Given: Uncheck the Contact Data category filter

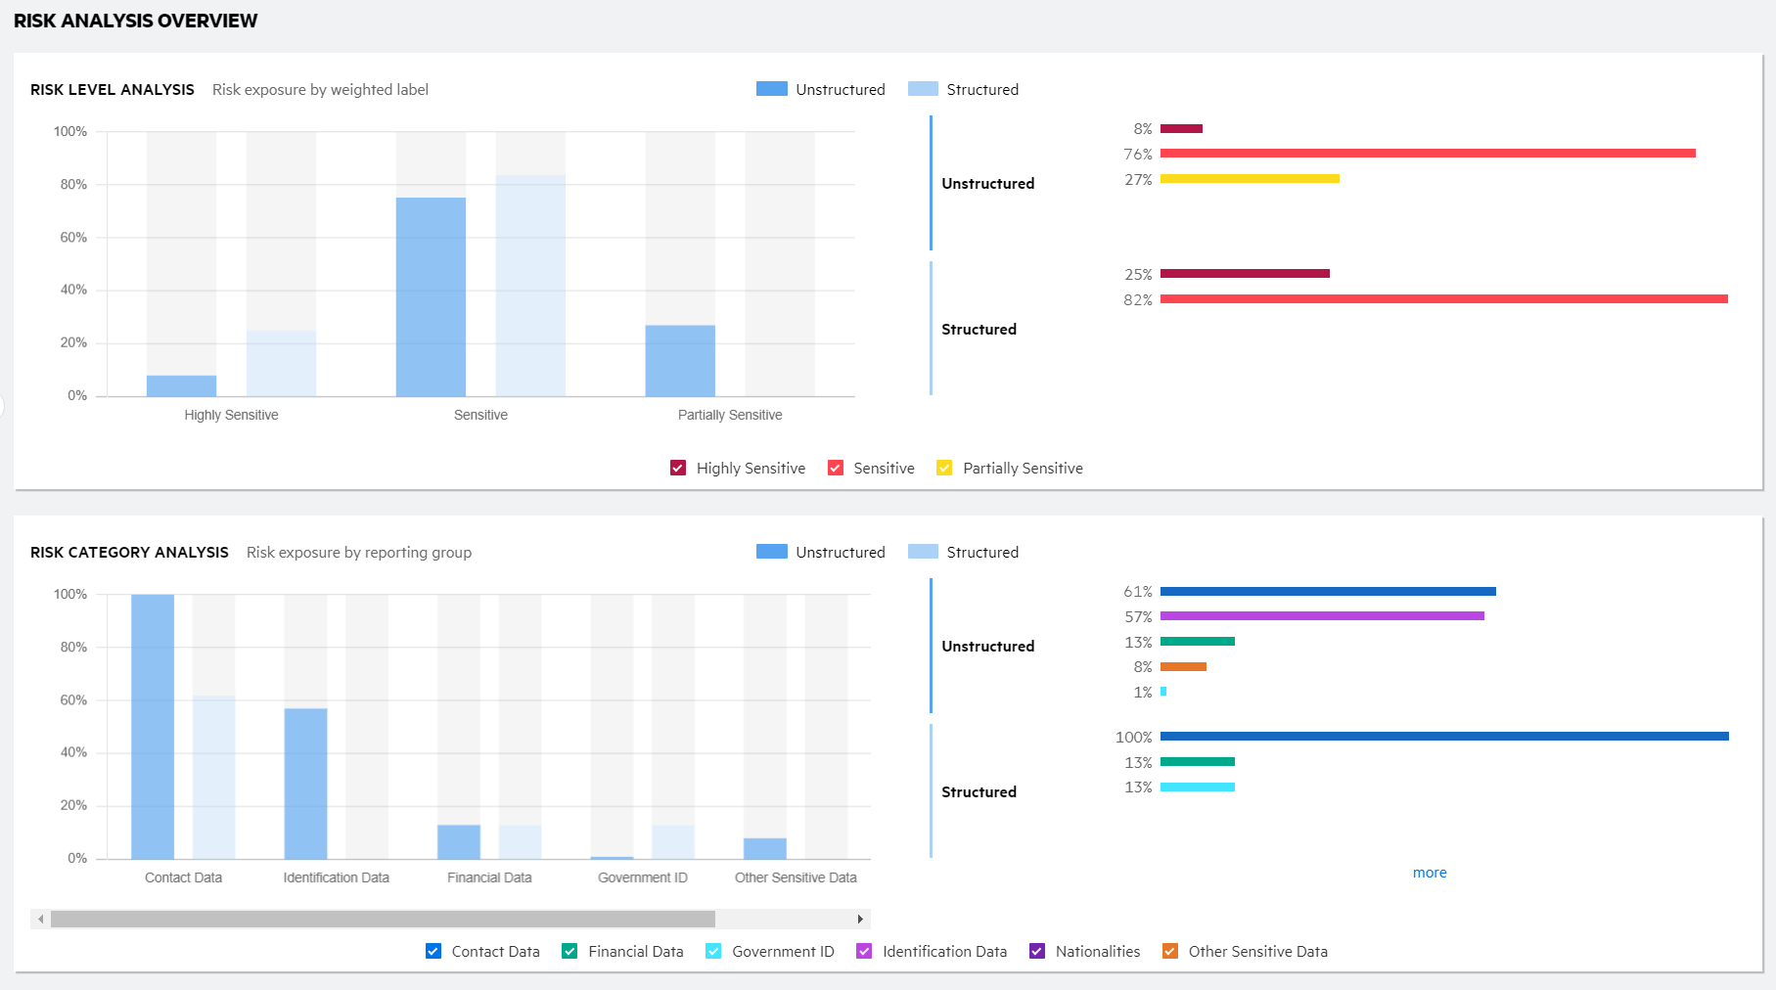Looking at the screenshot, I should point(433,950).
